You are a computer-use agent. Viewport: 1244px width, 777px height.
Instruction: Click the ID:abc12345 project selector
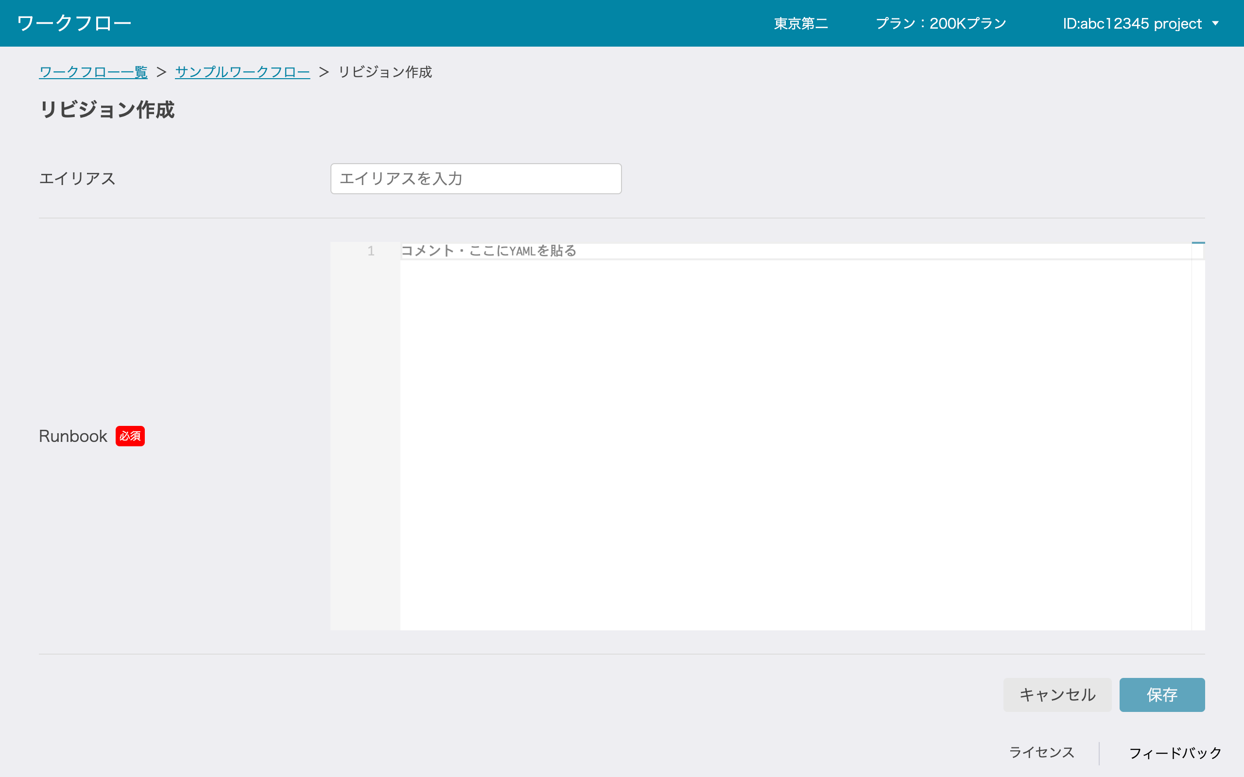(1132, 23)
